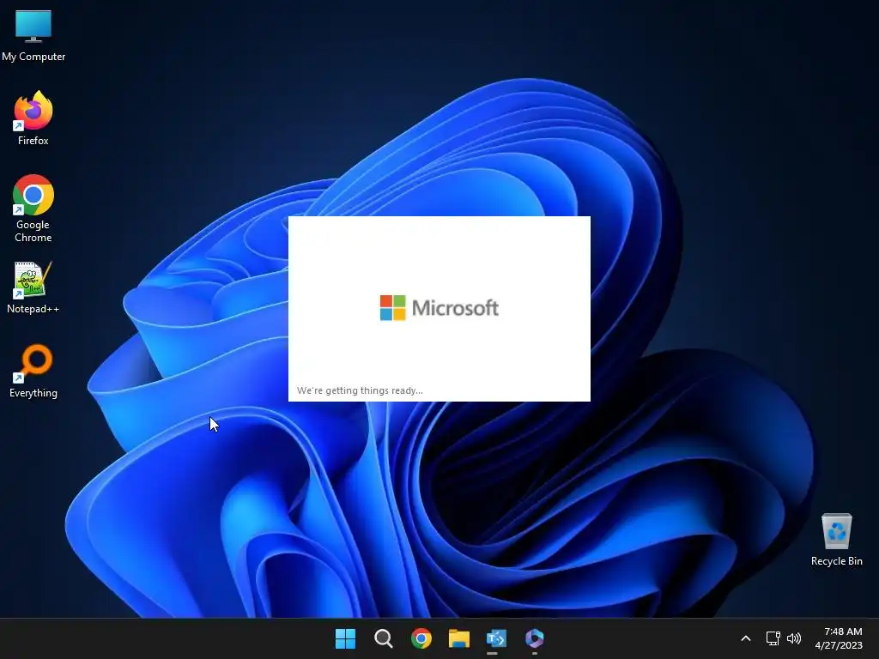Click the "Recycle Bin" label text
Image resolution: width=879 pixels, height=659 pixels.
click(x=836, y=561)
